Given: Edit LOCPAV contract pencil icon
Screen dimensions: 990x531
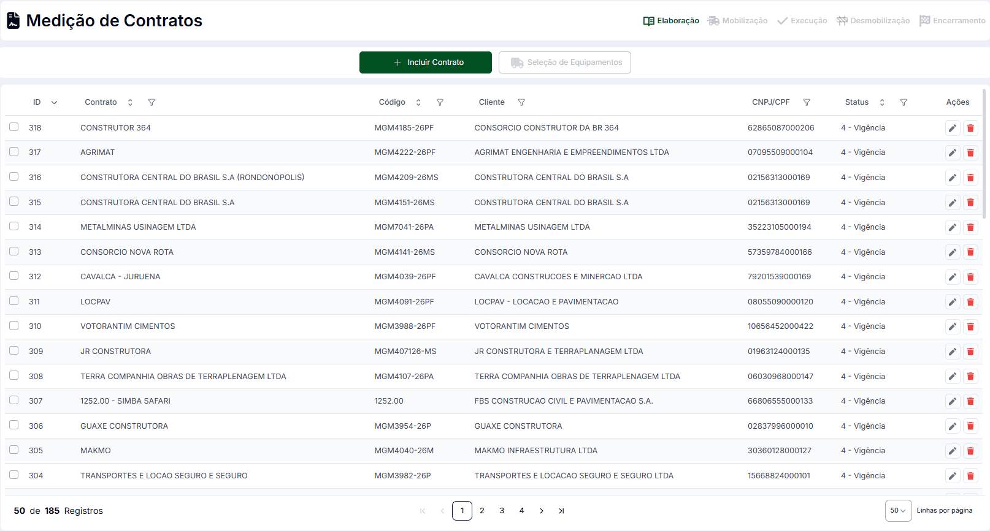Looking at the screenshot, I should coord(953,302).
